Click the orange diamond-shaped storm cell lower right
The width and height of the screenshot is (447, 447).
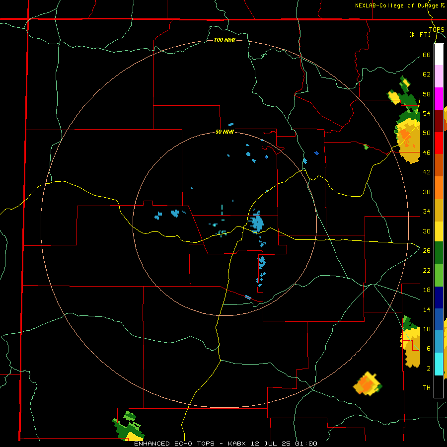tap(368, 384)
